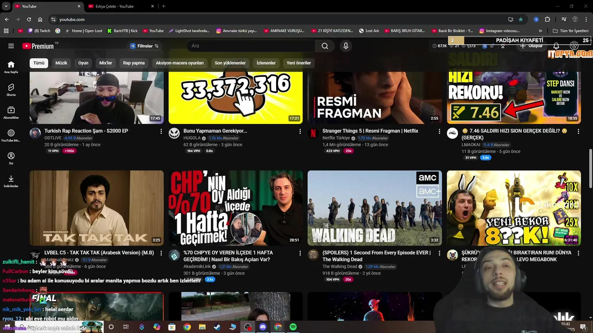Open more options for TAK TAK TAK video

point(161,253)
